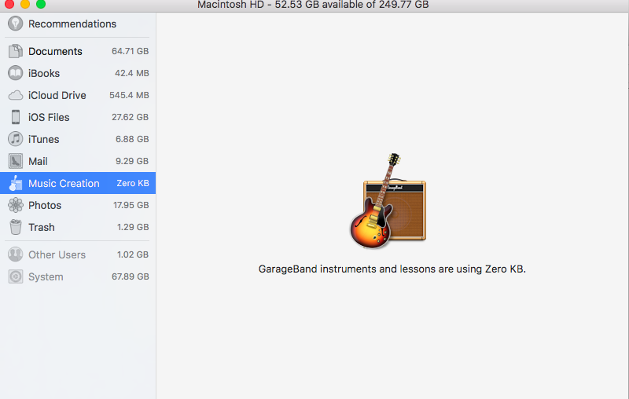Click the Music Creation guitar icon in sidebar

15,183
